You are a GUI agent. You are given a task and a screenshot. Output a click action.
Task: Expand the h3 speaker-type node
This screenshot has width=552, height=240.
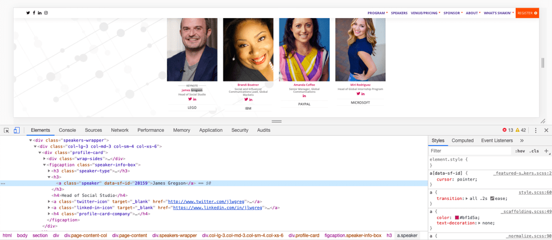(x=49, y=171)
